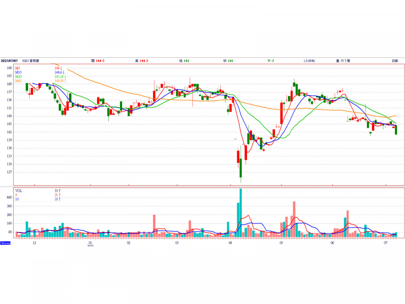Screen dimensions: 405x304
Task: Click the M5 moving average legend
Action: [x=18, y=68]
